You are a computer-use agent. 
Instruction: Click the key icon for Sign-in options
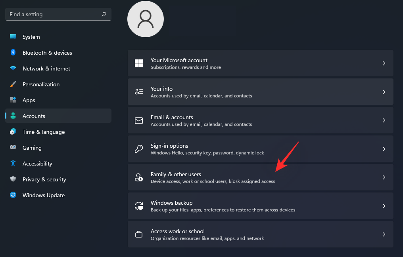coord(139,149)
